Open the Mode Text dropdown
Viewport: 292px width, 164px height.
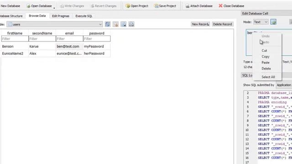click(261, 22)
